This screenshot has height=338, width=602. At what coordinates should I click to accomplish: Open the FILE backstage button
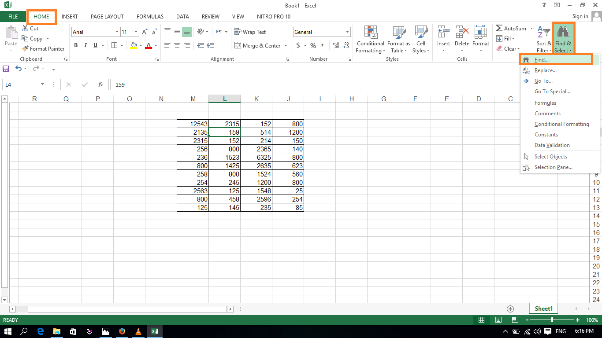(x=13, y=17)
